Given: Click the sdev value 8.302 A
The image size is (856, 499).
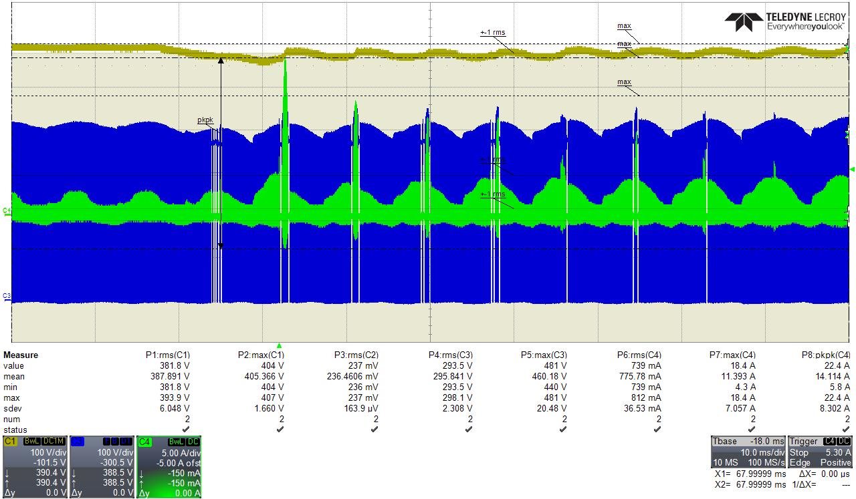Looking at the screenshot, I should tap(835, 408).
